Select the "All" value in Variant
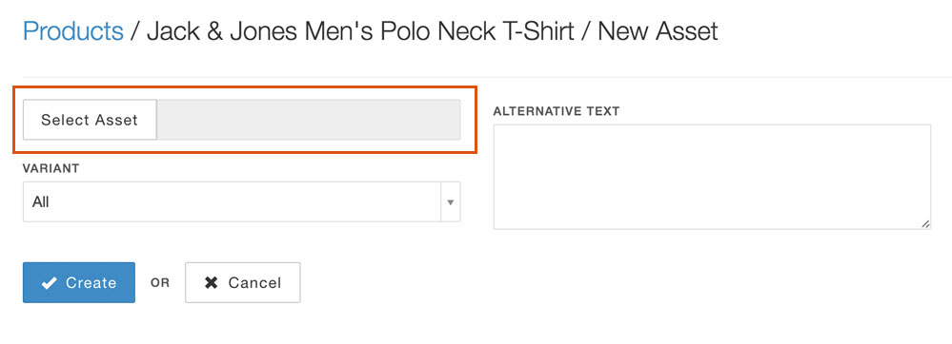This screenshot has height=344, width=952. pyautogui.click(x=41, y=202)
